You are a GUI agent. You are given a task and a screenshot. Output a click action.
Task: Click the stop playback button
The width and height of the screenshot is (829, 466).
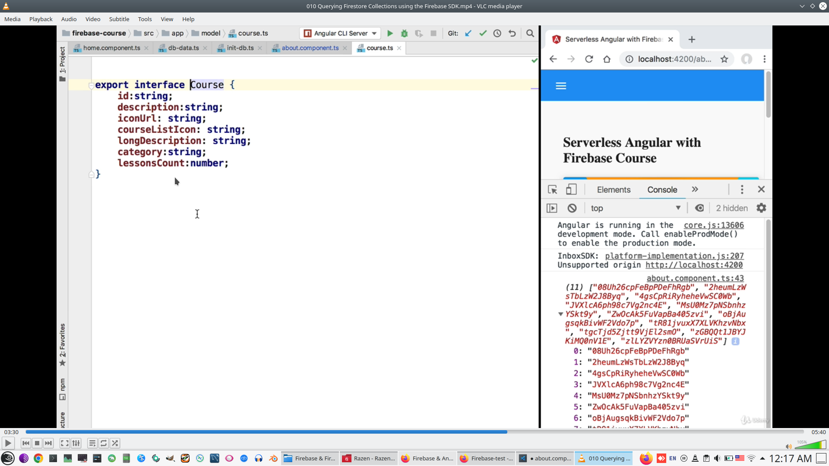37,443
